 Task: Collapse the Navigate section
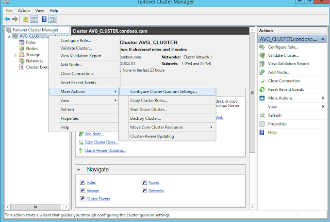click(x=79, y=169)
